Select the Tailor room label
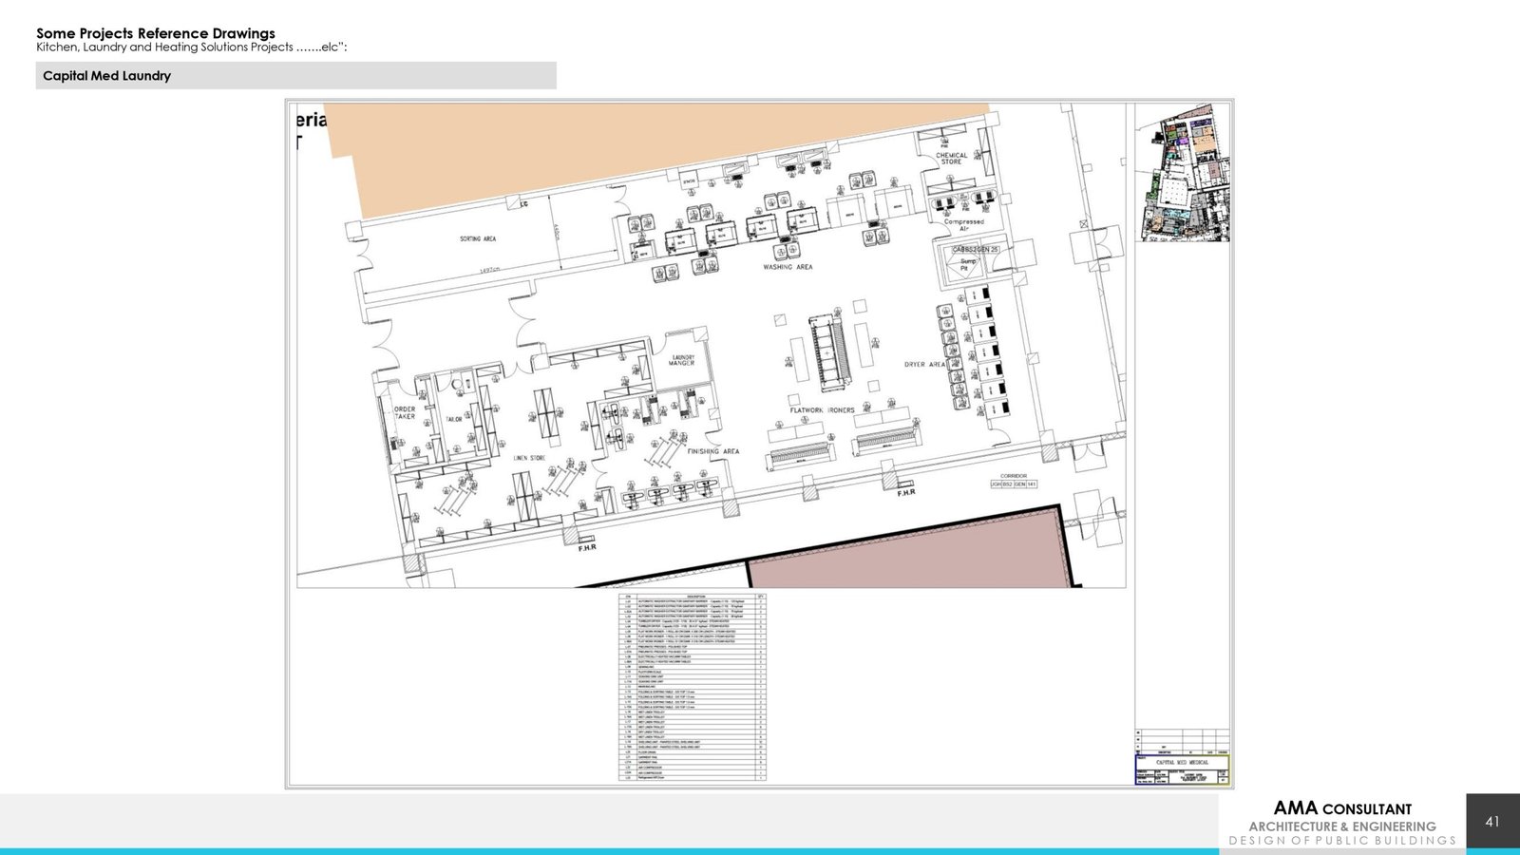The width and height of the screenshot is (1520, 855). [454, 419]
